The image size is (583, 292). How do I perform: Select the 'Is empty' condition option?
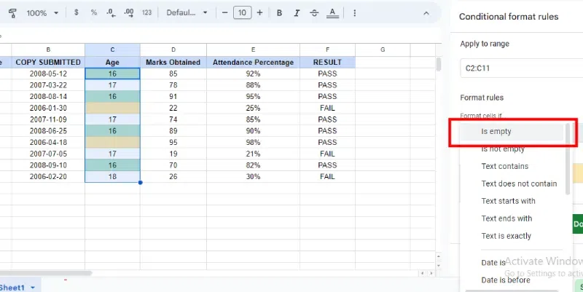tap(512, 132)
